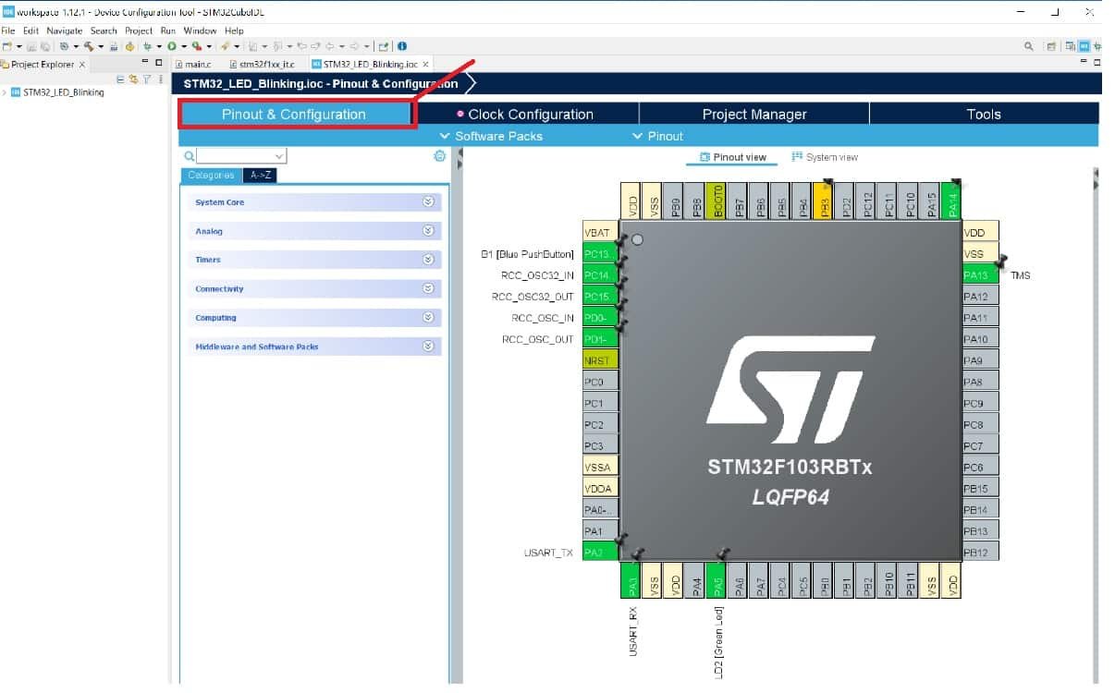Image resolution: width=1115 pixels, height=693 pixels.
Task: Click the toolbar search magnifier icon
Action: (1029, 45)
